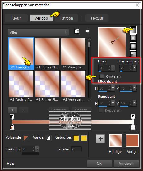Enable the Omkeren checkbox
This screenshot has width=143, height=171.
click(x=102, y=76)
